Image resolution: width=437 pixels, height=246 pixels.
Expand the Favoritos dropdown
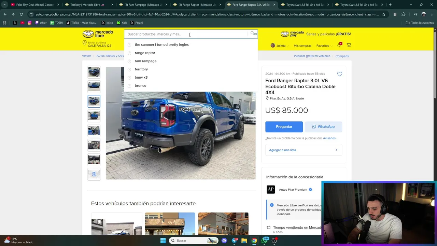click(324, 45)
